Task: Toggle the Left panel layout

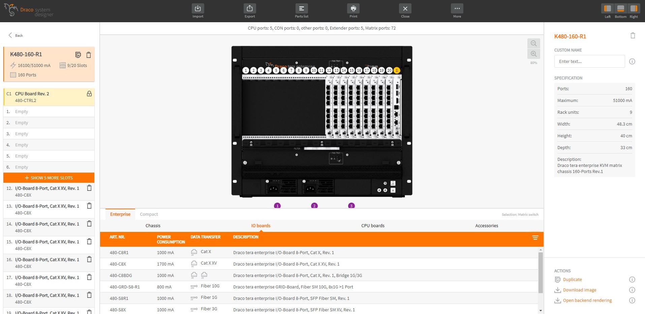Action: [x=607, y=9]
